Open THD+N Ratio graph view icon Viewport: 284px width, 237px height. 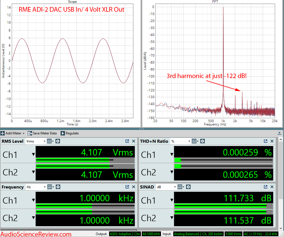click(195, 141)
